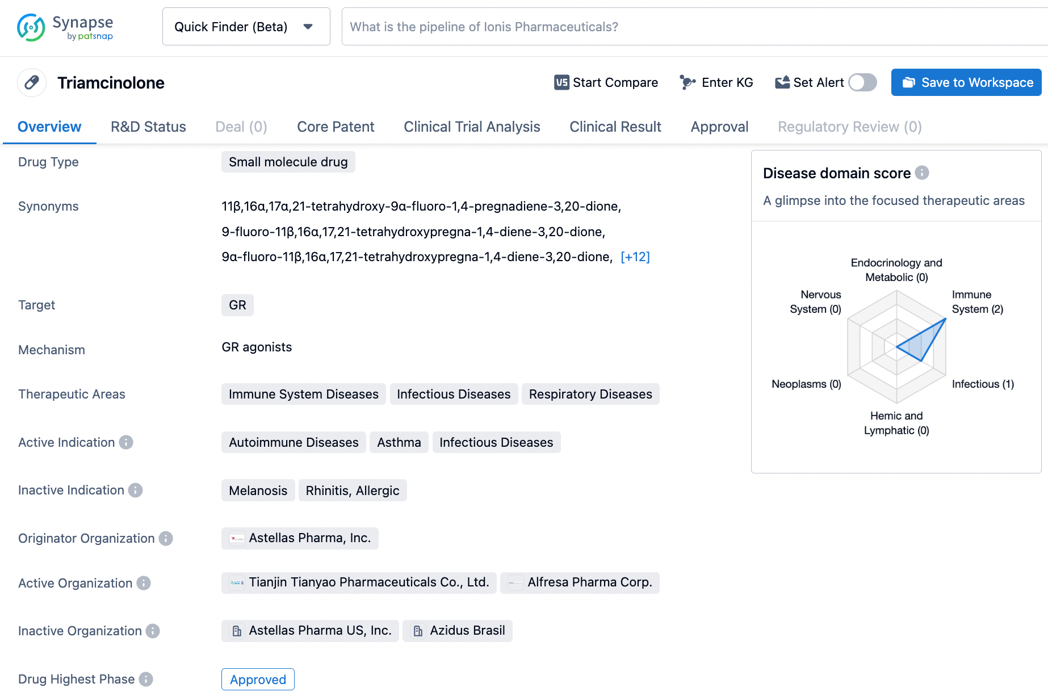1048x696 pixels.
Task: Toggle the Set Alert switch
Action: tap(862, 83)
